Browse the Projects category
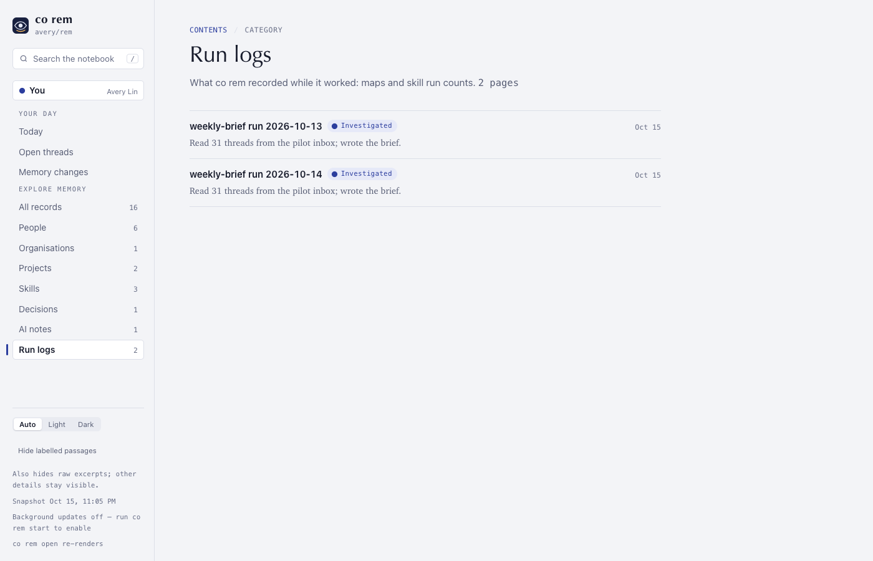 [x=78, y=268]
